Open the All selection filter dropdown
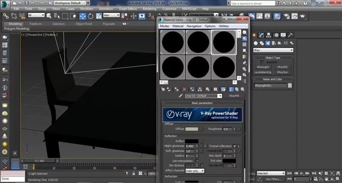This screenshot has width=342, height=183. (36, 15)
